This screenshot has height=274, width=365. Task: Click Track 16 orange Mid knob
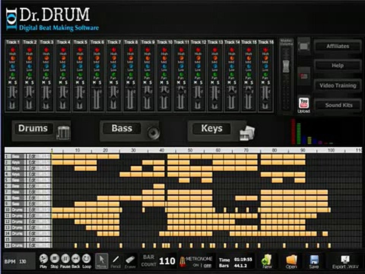point(266,58)
